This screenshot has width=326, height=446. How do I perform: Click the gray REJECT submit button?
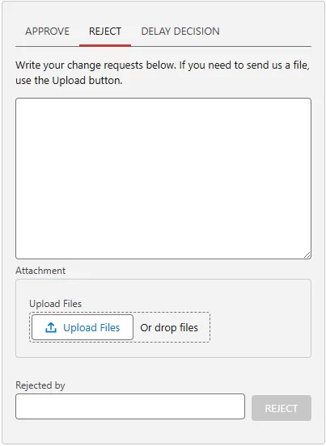[282, 408]
